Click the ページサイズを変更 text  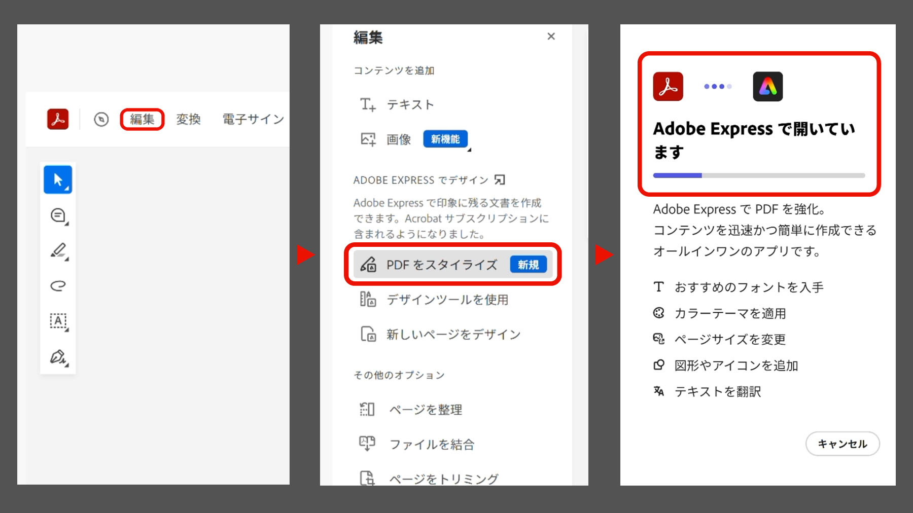[x=730, y=339]
